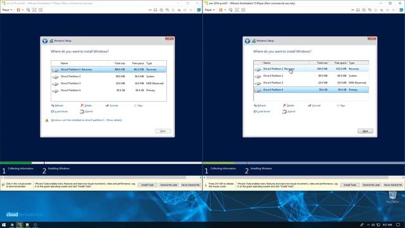Click Remind Me Later in pvm01 window
405x228 pixels.
click(371, 185)
